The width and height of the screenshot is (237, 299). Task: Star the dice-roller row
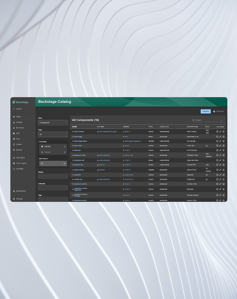coord(223,146)
